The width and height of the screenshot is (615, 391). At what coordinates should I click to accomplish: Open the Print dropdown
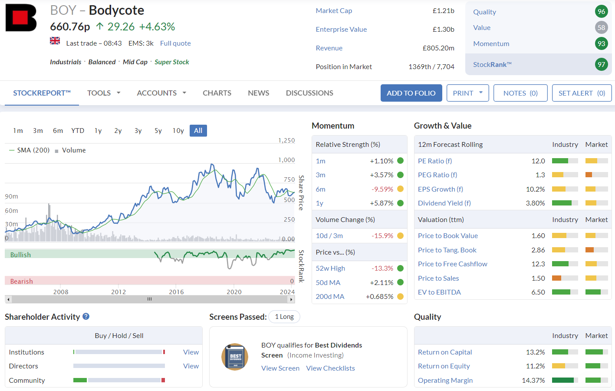pos(468,93)
